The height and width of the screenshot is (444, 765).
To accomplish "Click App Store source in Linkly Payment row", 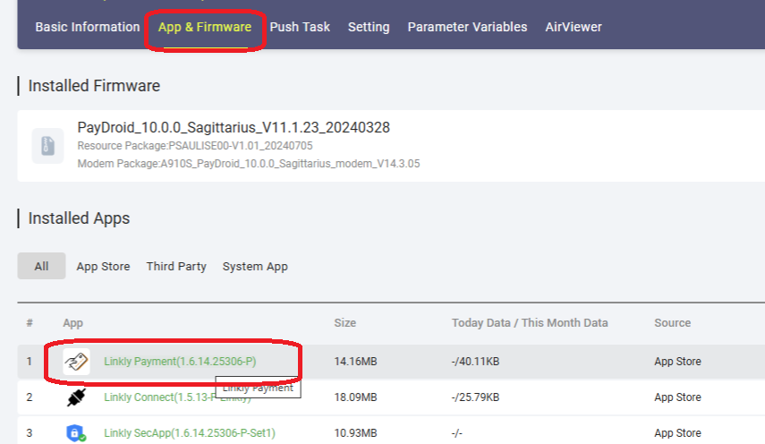I will [x=677, y=362].
